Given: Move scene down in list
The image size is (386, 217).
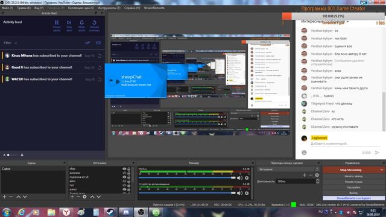Looking at the screenshot, I should pos(25,197).
